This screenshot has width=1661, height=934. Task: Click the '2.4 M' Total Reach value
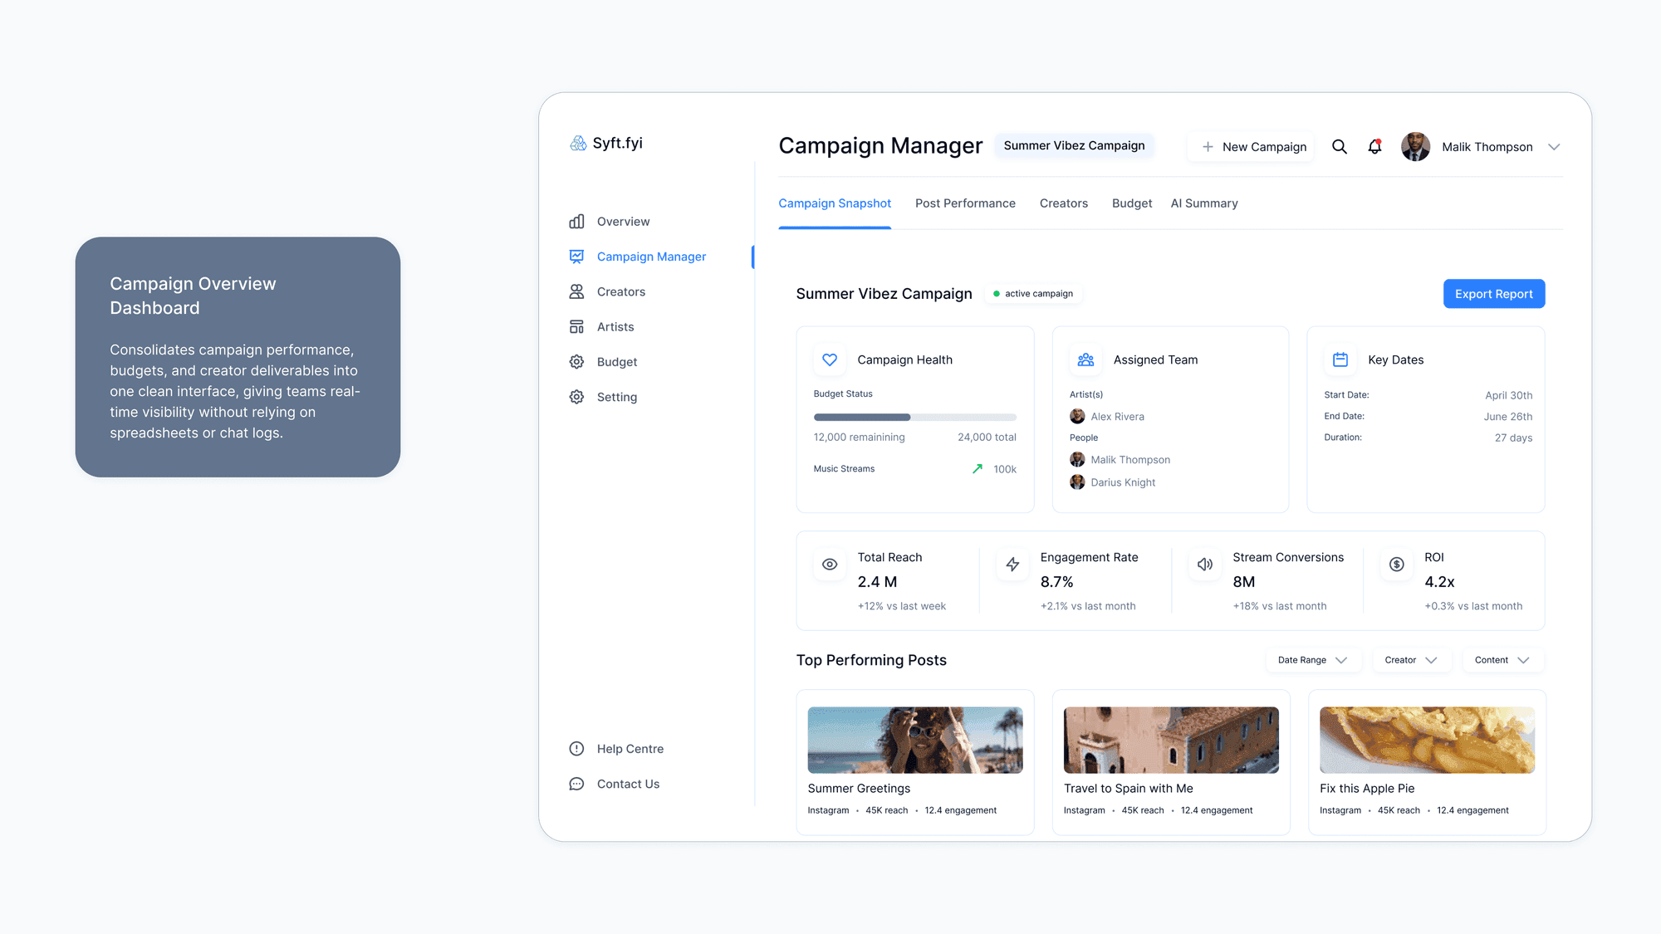[877, 582]
